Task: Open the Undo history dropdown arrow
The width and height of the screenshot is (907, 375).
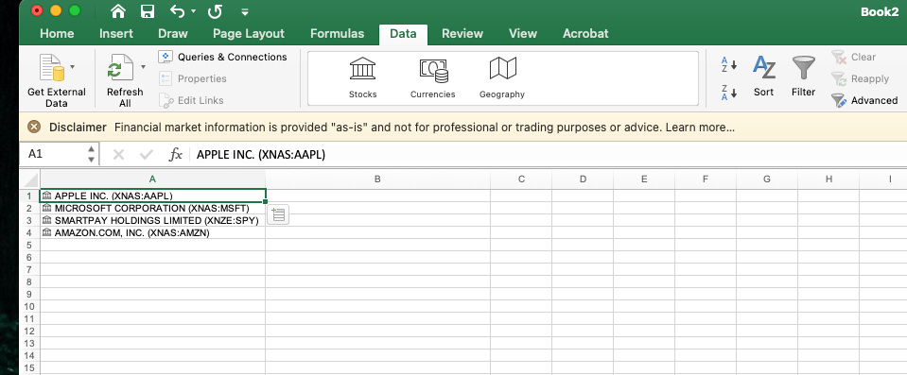Action: coord(193,11)
